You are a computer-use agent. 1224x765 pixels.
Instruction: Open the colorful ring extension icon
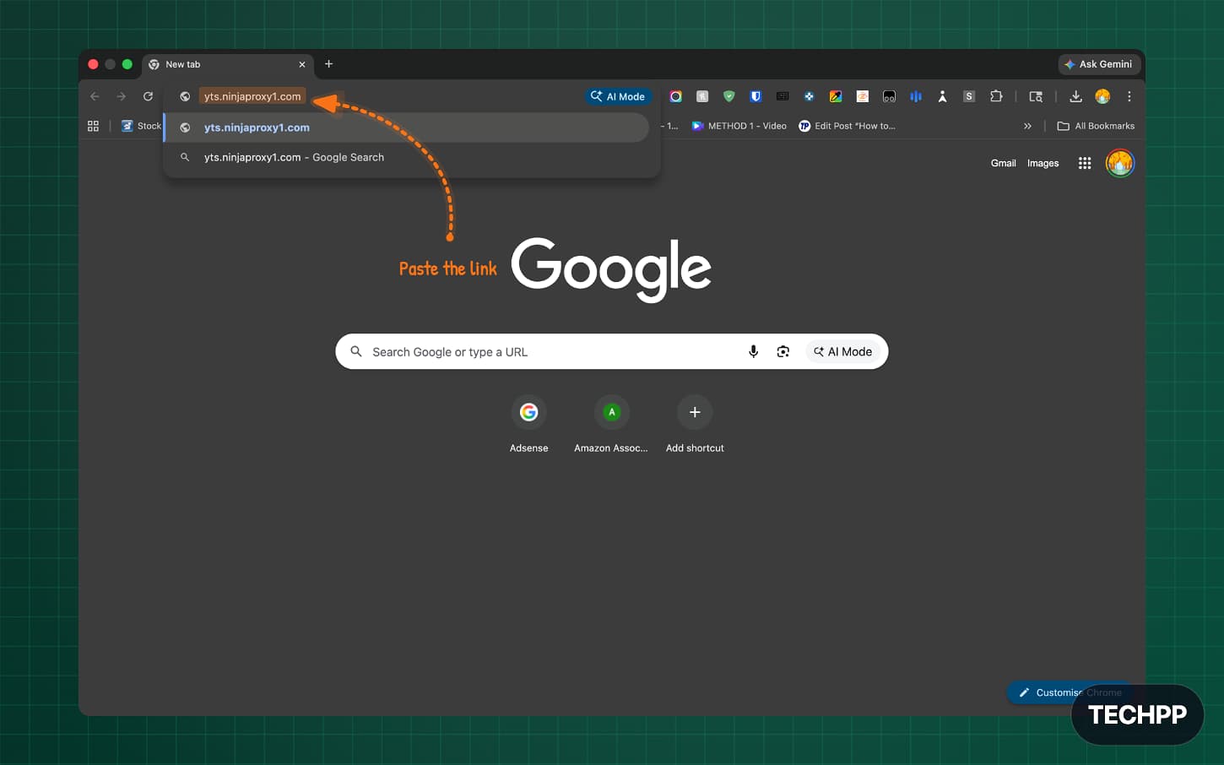pyautogui.click(x=675, y=96)
